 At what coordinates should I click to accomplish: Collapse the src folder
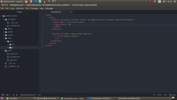coord(6,41)
